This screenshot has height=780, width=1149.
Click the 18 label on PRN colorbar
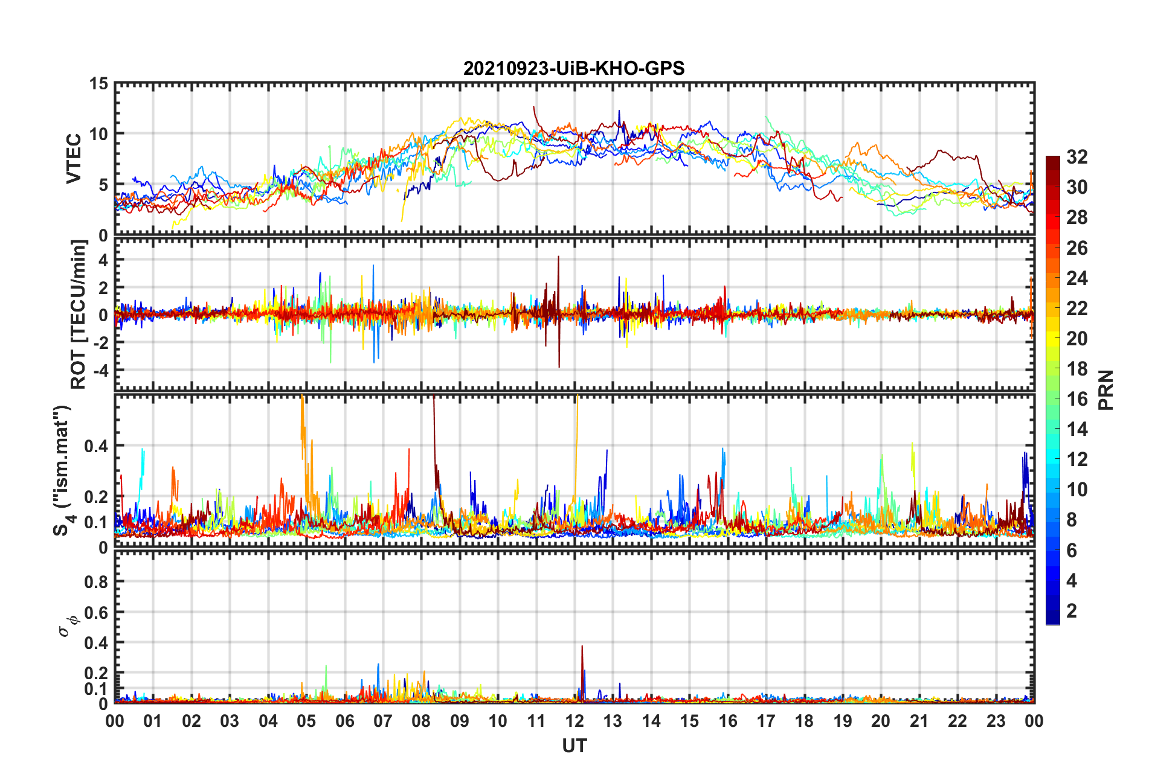tap(1077, 368)
